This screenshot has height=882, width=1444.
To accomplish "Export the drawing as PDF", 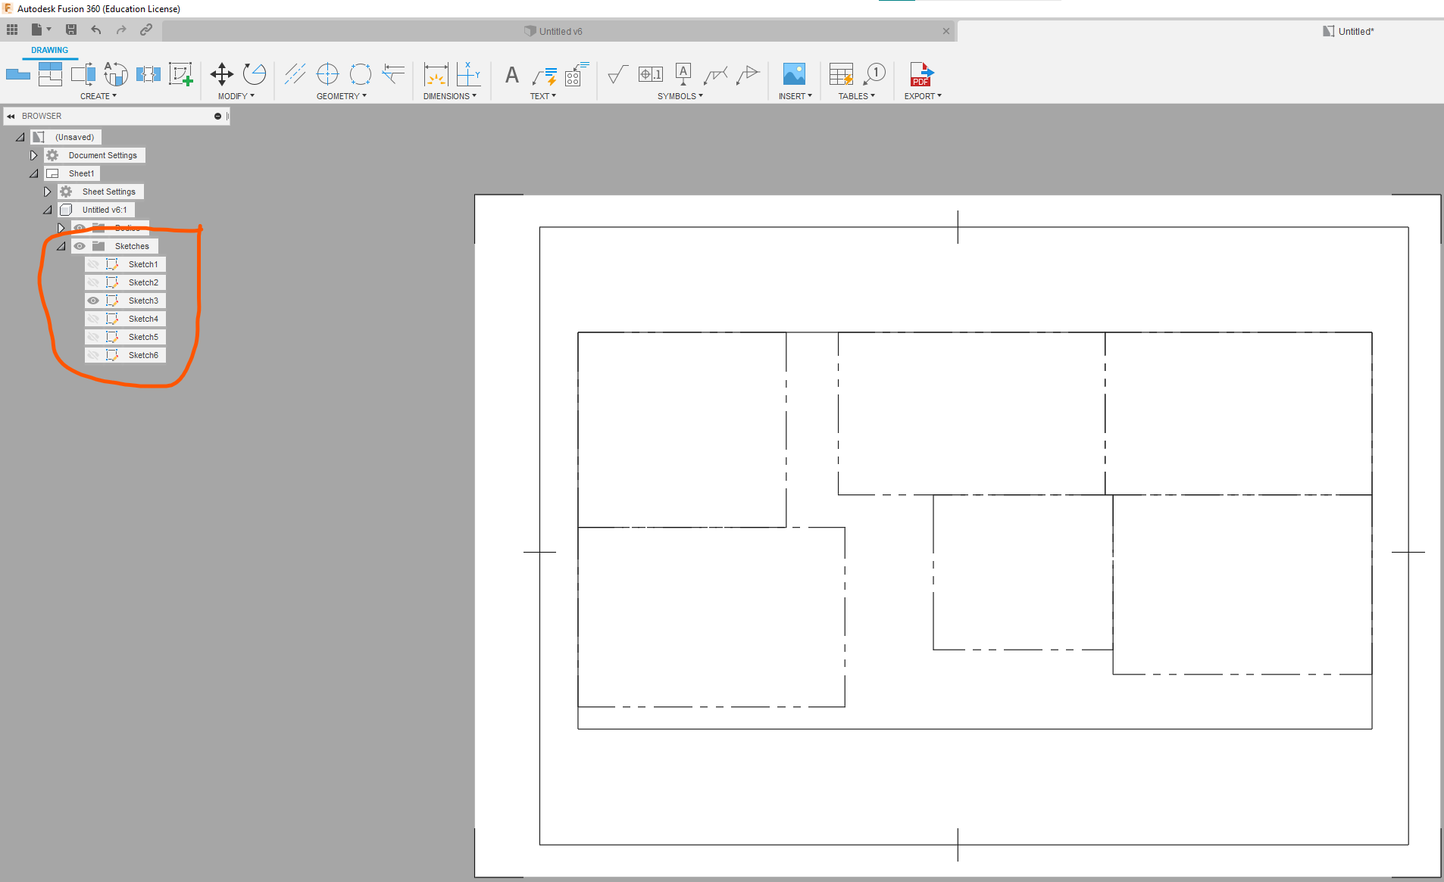I will click(x=921, y=75).
